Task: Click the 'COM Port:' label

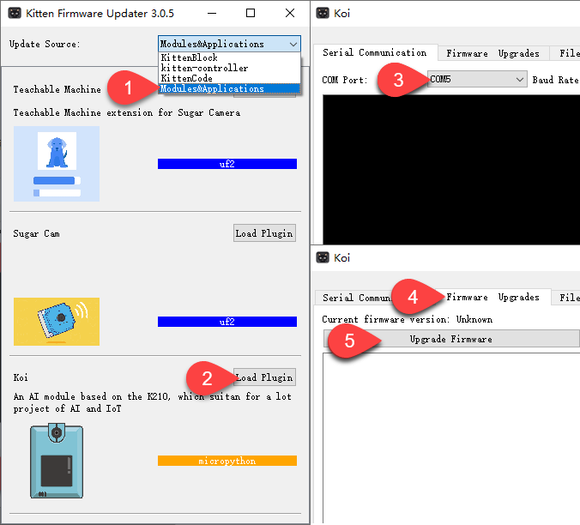Action: point(345,80)
